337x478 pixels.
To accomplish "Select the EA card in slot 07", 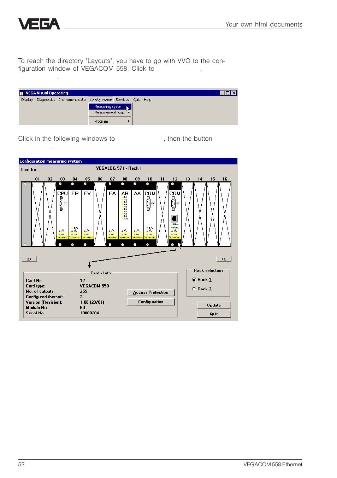I will pyautogui.click(x=112, y=214).
